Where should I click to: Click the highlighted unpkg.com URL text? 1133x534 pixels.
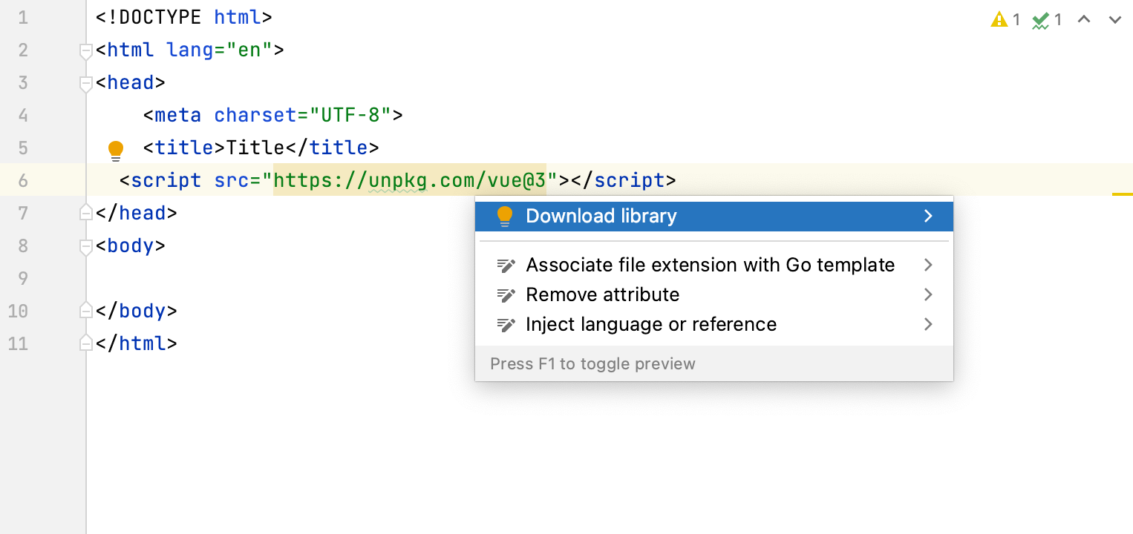(410, 179)
